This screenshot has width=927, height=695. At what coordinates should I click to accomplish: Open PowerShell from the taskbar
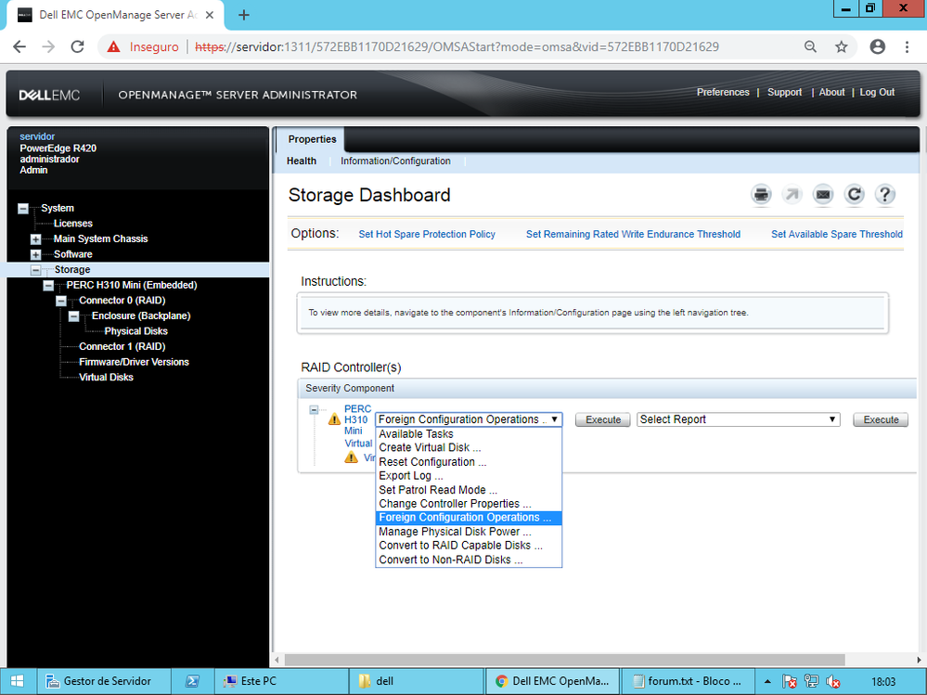point(192,681)
